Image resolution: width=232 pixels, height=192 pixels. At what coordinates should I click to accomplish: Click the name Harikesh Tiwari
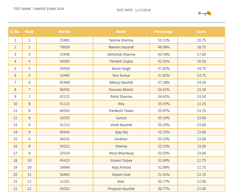121,111
